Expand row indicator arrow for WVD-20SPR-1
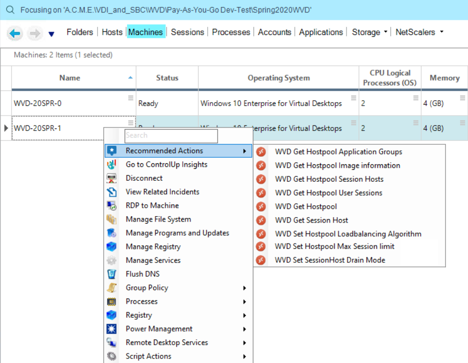468x363 pixels. 6,128
